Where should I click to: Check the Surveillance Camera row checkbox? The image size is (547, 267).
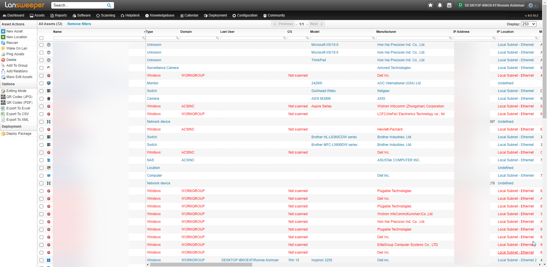coord(41,68)
